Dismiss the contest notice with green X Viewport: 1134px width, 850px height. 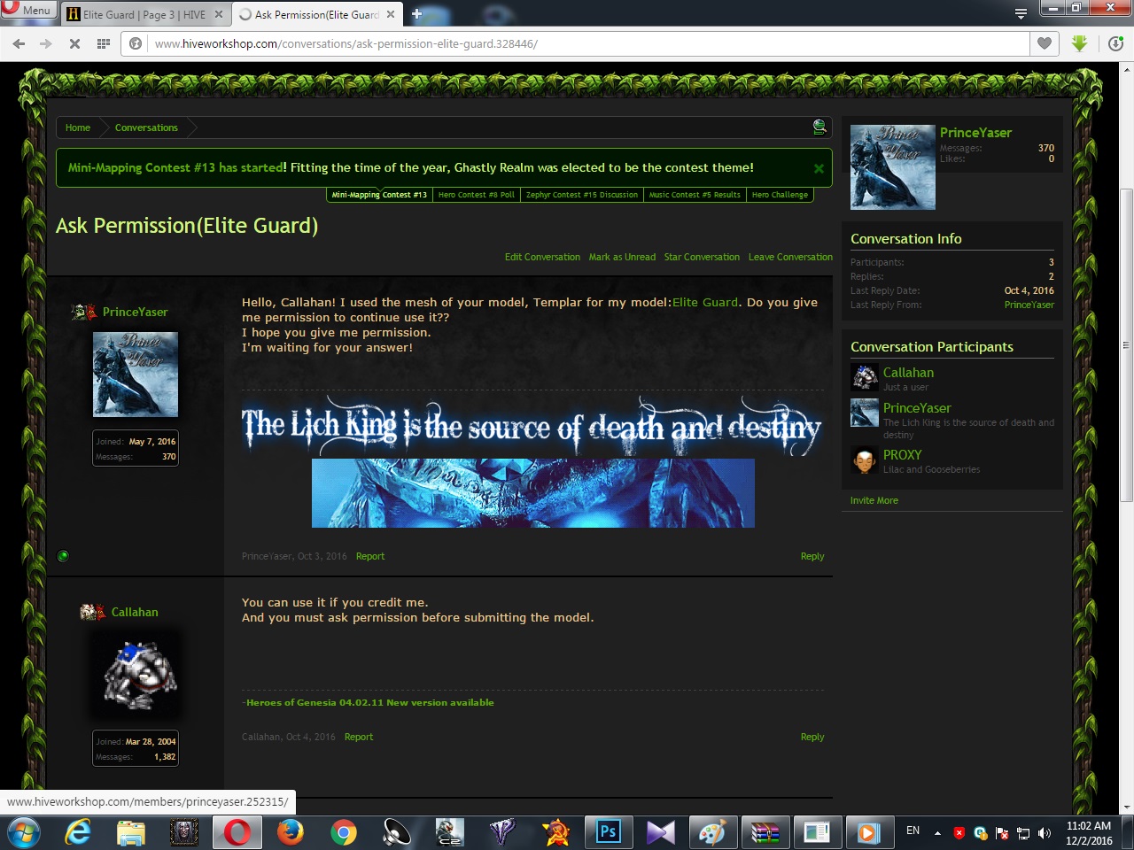click(819, 168)
